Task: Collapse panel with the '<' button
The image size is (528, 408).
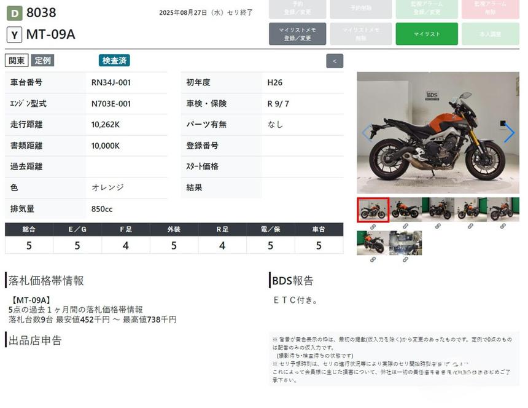Action: click(335, 61)
